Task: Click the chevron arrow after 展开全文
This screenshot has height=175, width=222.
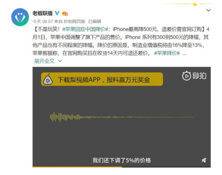Action: pyautogui.click(x=60, y=61)
